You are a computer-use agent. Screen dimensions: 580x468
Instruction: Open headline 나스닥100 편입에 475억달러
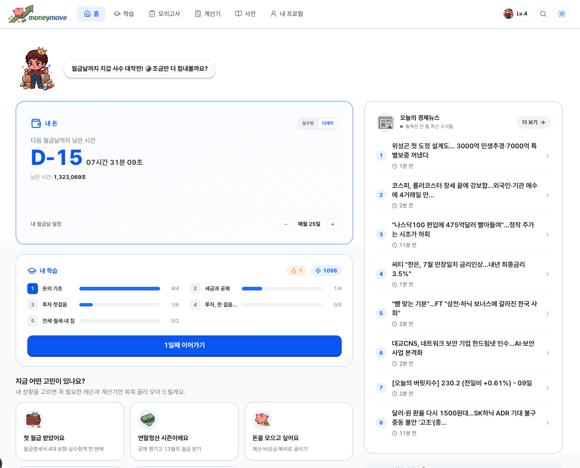[463, 230]
